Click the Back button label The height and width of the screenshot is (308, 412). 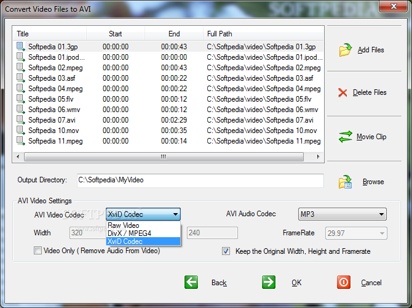click(x=219, y=283)
